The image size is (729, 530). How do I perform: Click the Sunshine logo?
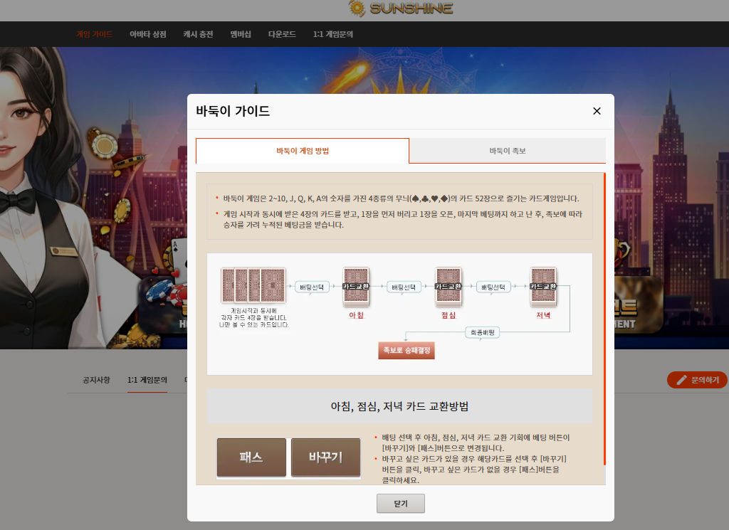(x=400, y=9)
